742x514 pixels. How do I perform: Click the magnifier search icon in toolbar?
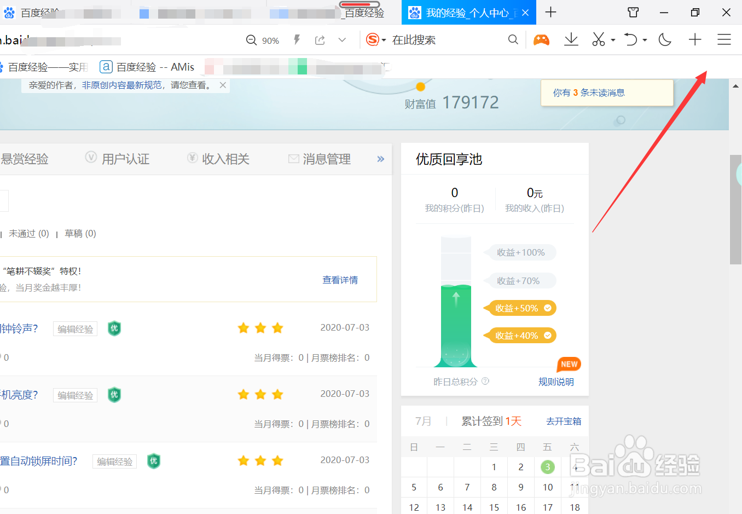[513, 39]
